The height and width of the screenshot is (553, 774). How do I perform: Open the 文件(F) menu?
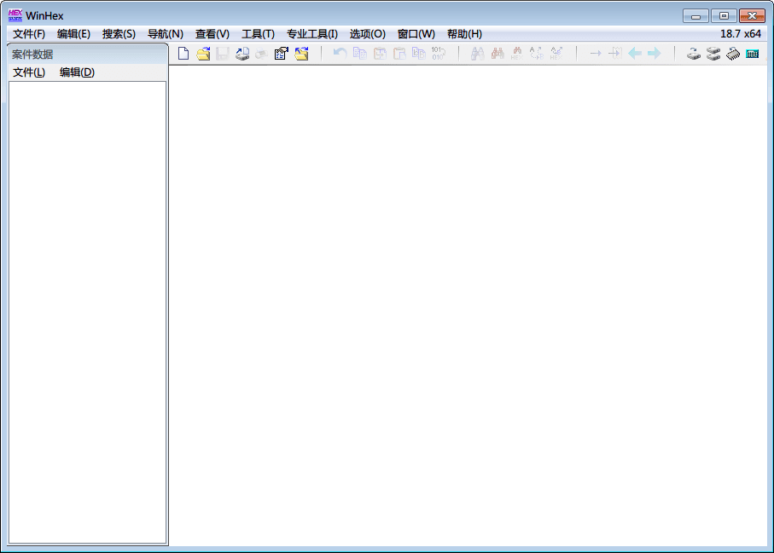(x=29, y=33)
